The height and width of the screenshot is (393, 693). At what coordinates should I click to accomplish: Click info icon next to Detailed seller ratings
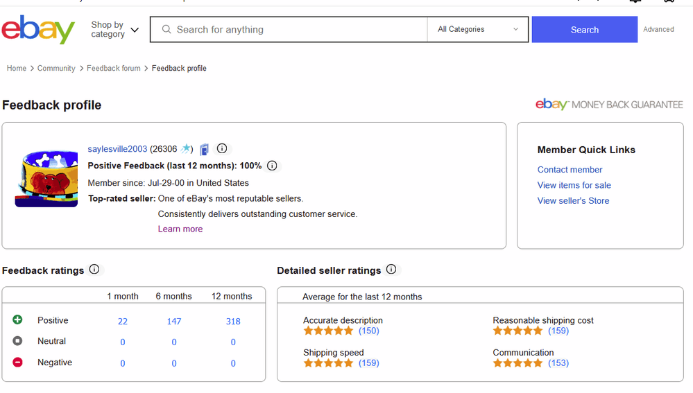tap(391, 270)
